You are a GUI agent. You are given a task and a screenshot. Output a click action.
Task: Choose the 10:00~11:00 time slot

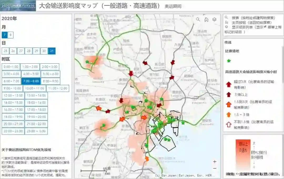coord(35,88)
